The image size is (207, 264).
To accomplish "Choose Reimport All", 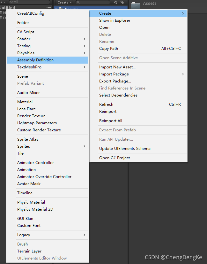I will coord(138,121).
